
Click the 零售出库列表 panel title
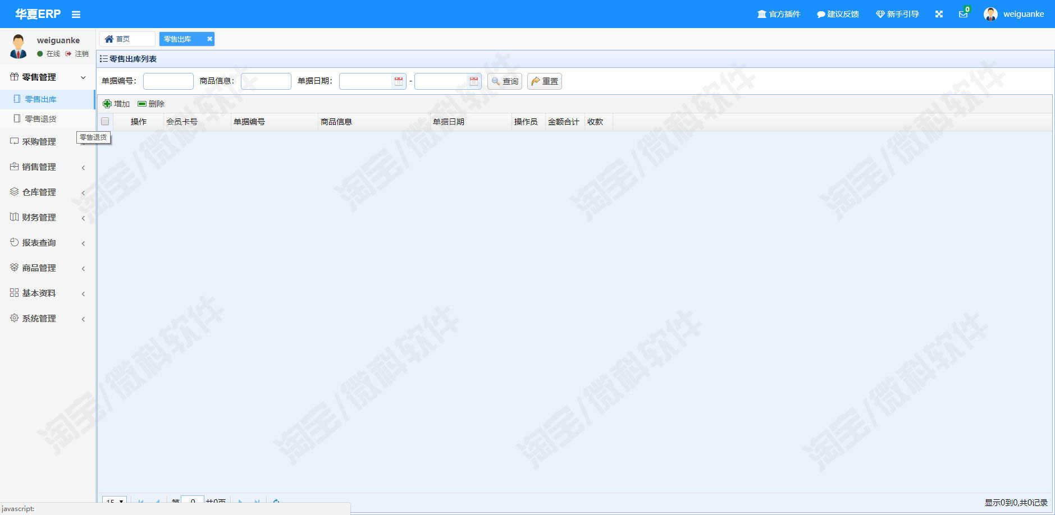(x=133, y=59)
